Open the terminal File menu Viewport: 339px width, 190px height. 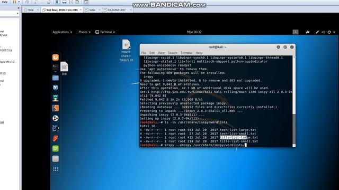click(144, 53)
